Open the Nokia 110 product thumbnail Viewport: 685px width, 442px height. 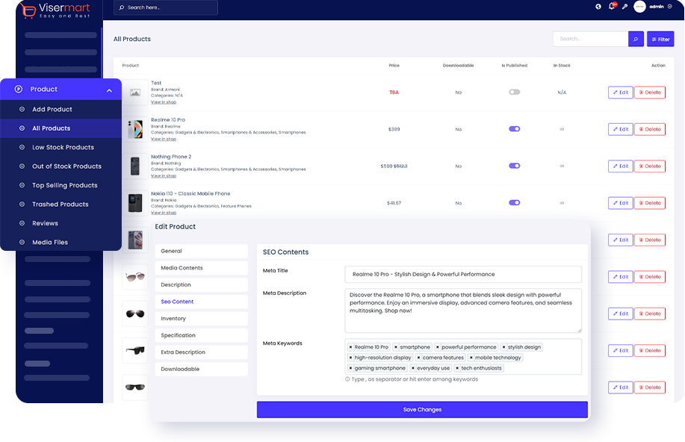click(x=135, y=203)
